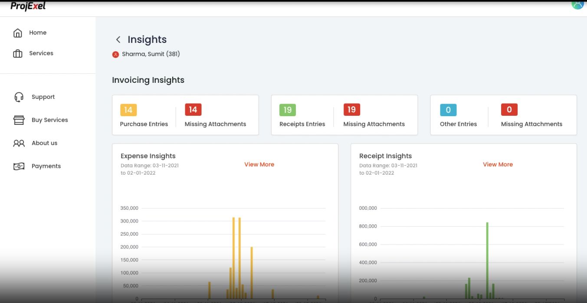Click the red 19 Missing Attachments badge
587x303 pixels.
[x=352, y=110]
